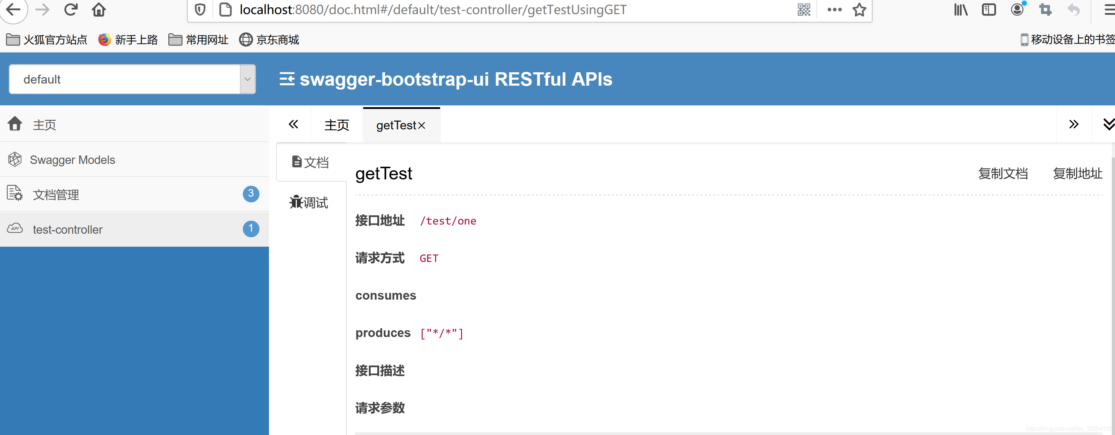Go back with the browser back arrow

click(14, 9)
